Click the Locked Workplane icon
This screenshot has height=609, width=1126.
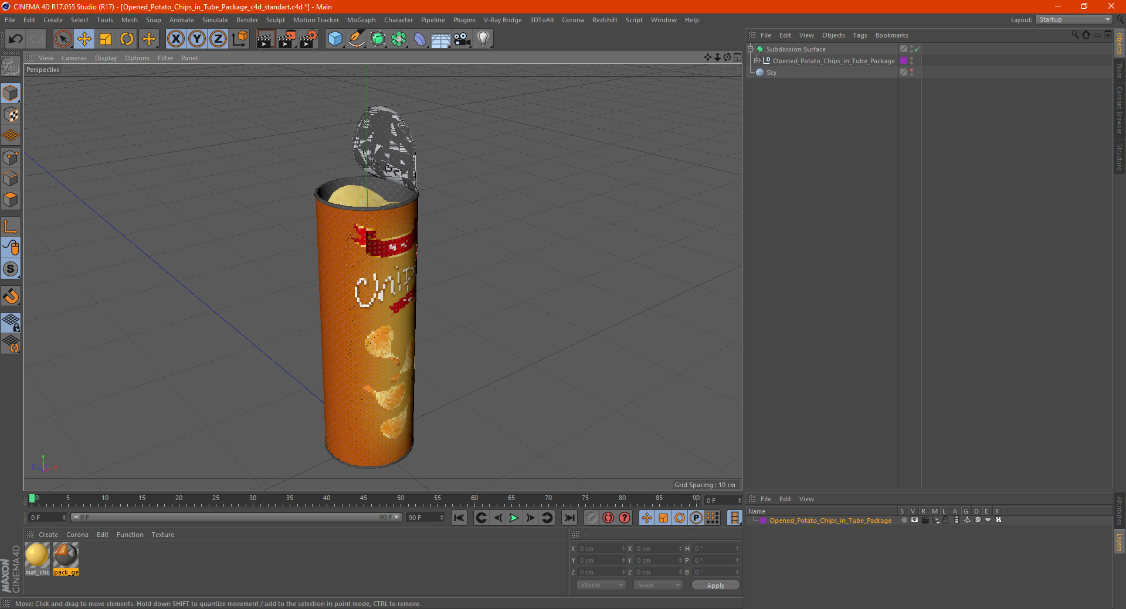pos(11,323)
